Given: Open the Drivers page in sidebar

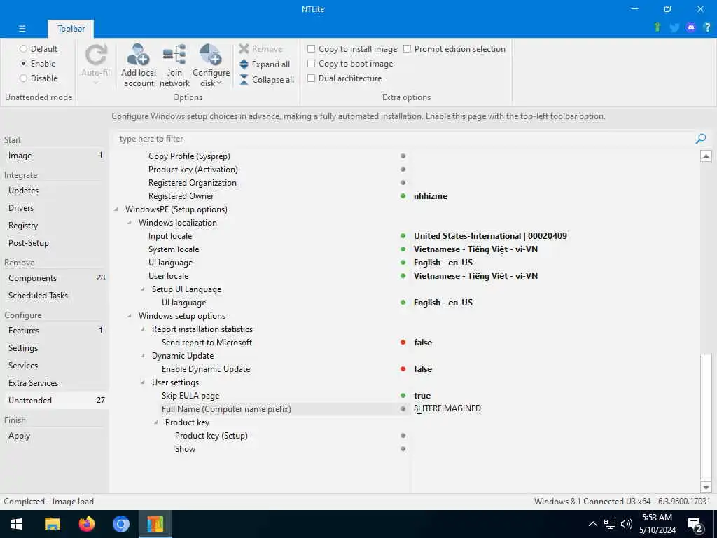Looking at the screenshot, I should pyautogui.click(x=55, y=207).
